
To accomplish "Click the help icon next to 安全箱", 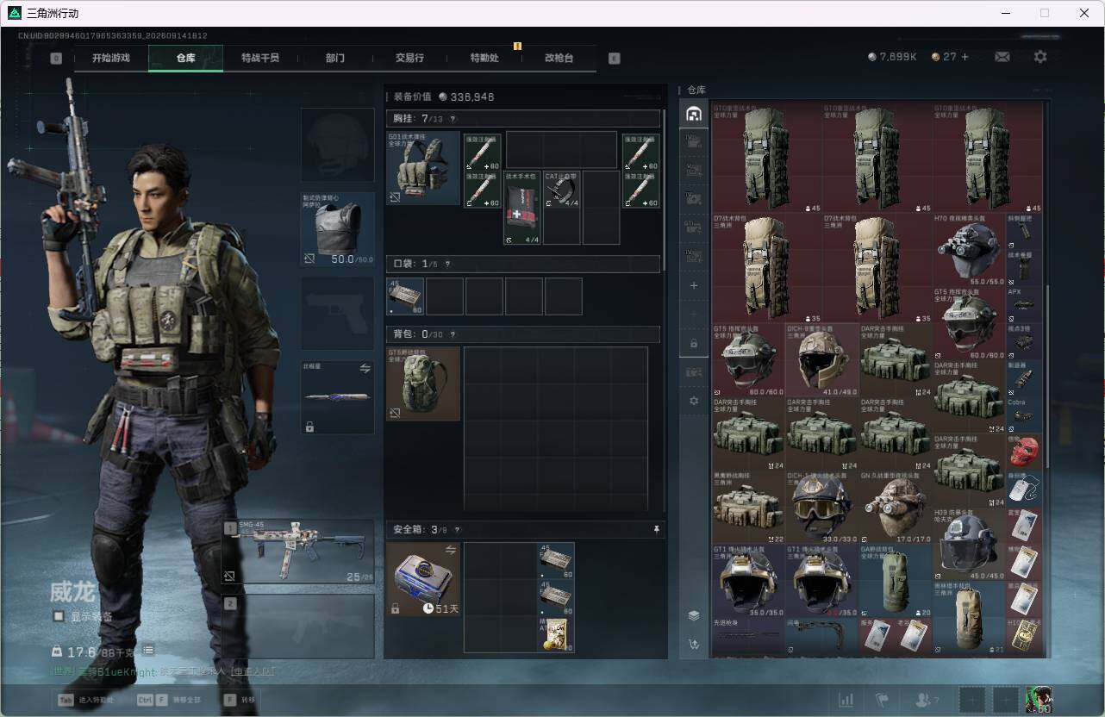I will [x=457, y=530].
